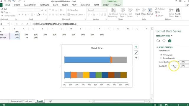Click the Format Painter brush
This screenshot has width=189, height=106.
tap(2, 16)
